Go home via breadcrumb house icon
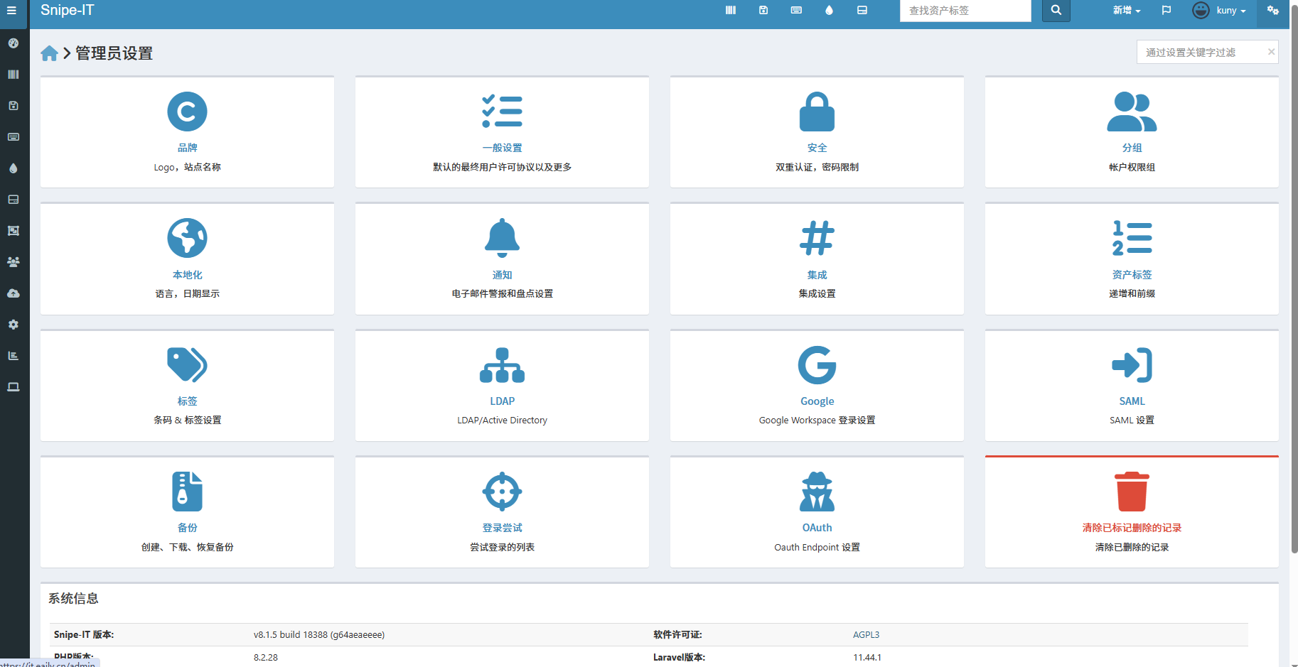 click(49, 53)
